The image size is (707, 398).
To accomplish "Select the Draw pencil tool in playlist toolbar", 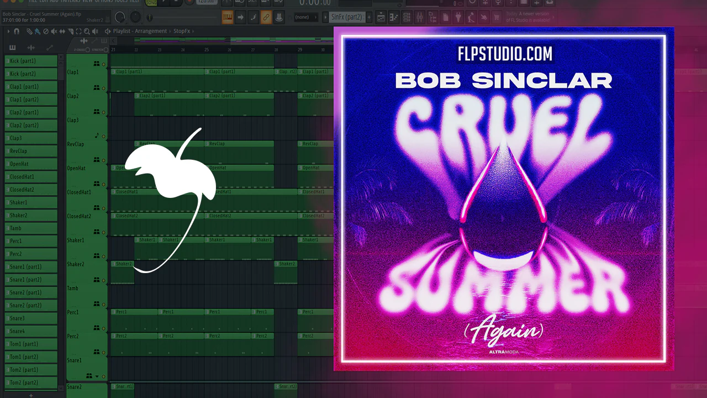I will click(29, 32).
